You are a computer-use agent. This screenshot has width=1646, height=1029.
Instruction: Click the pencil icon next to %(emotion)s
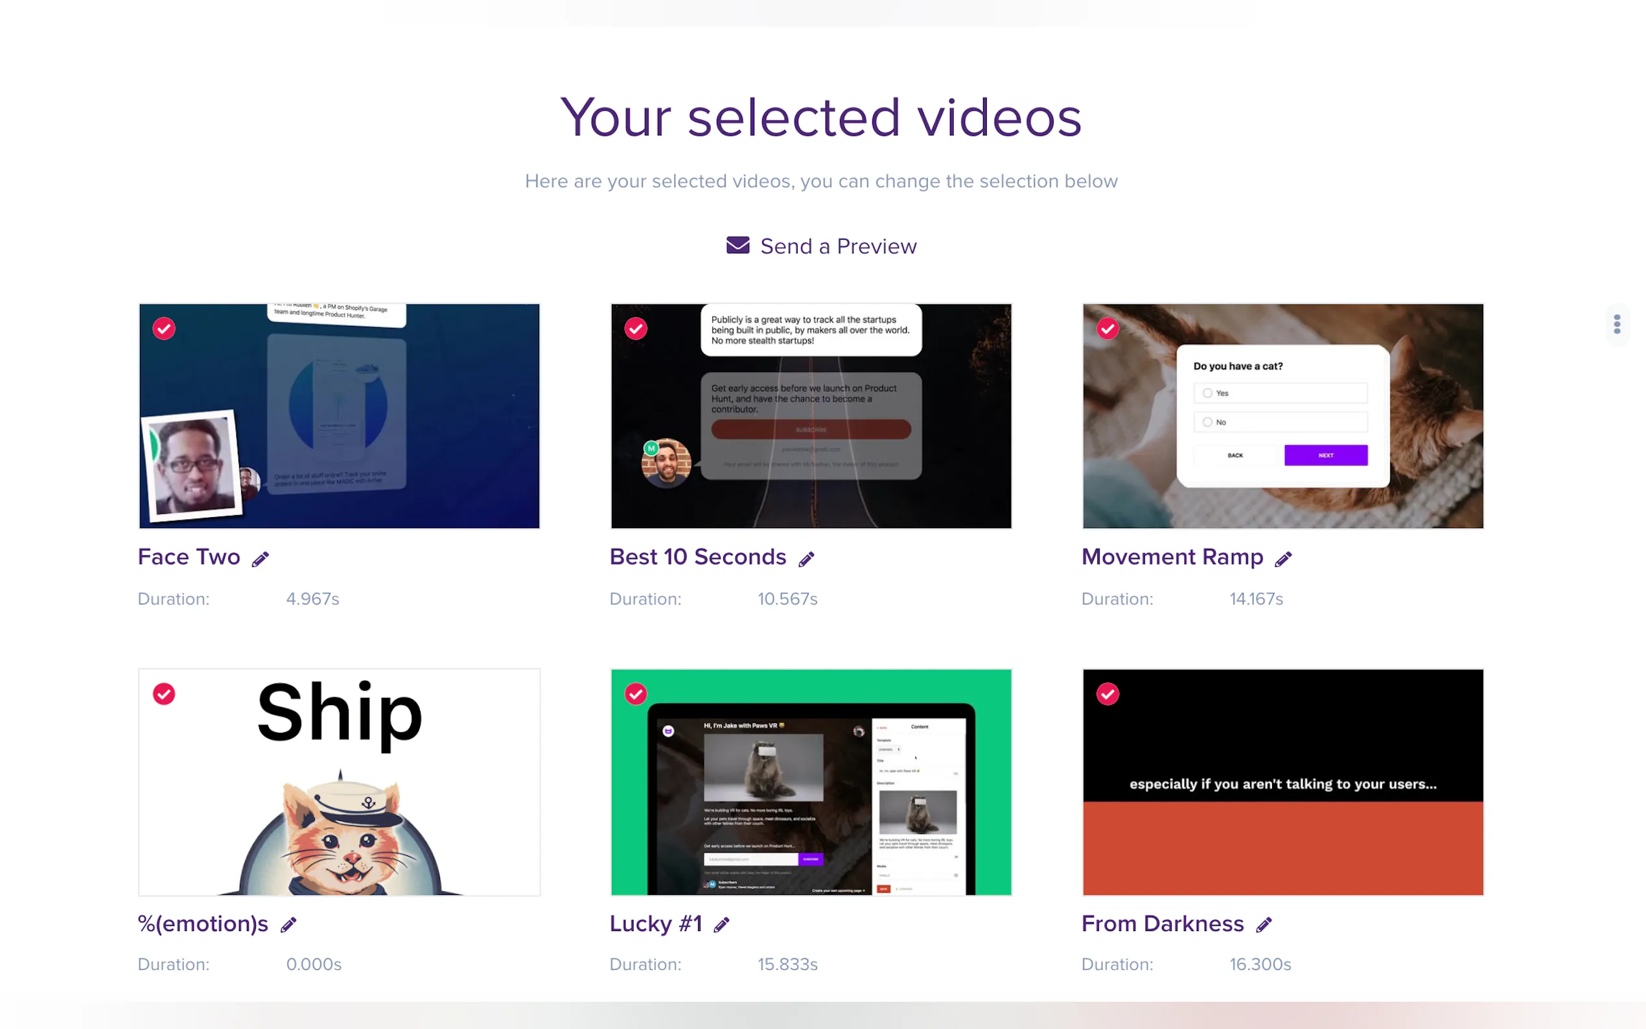(288, 925)
